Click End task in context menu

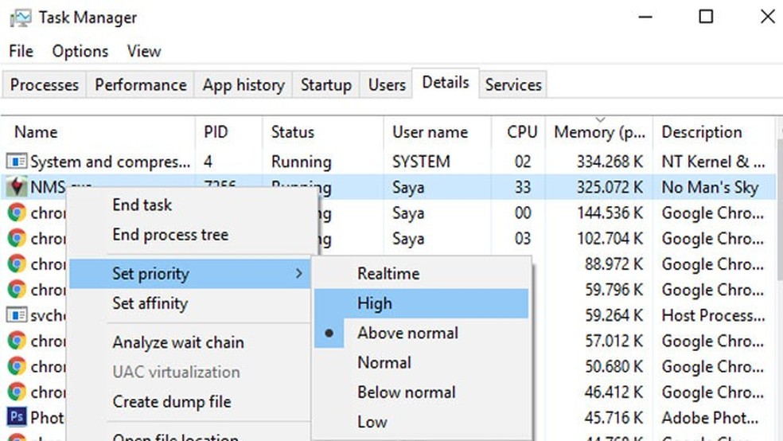pos(142,205)
